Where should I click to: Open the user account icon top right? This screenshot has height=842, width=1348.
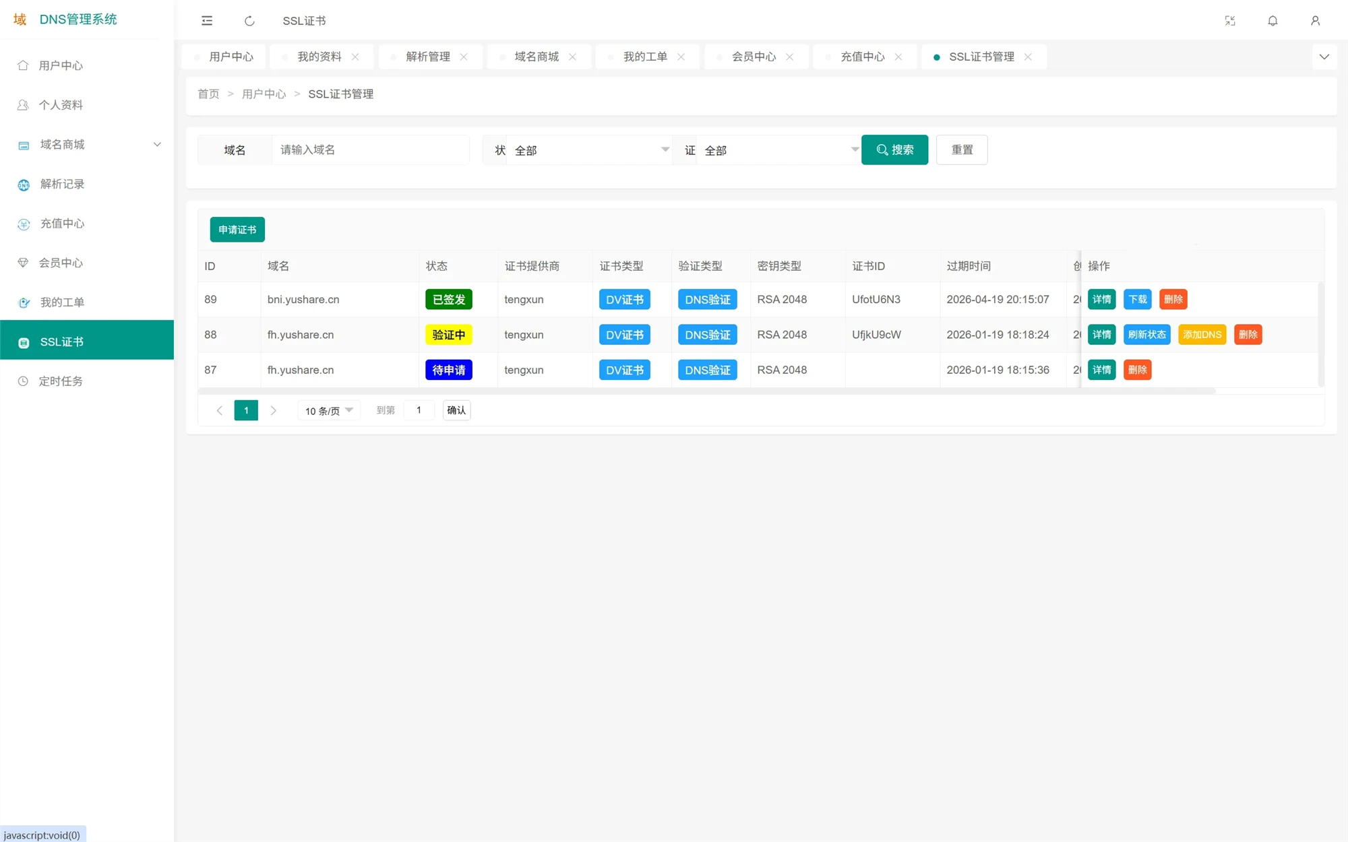(x=1315, y=21)
